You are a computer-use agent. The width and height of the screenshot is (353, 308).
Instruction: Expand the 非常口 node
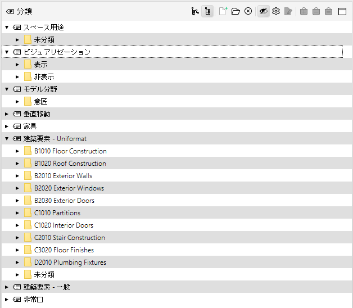tap(7, 300)
